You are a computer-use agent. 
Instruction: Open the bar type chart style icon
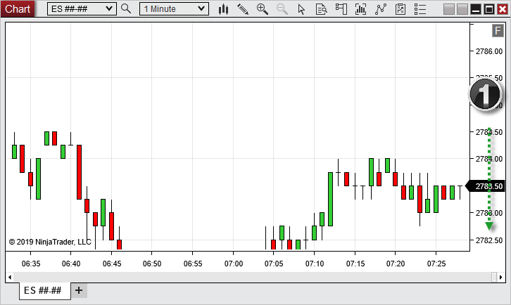pyautogui.click(x=223, y=9)
